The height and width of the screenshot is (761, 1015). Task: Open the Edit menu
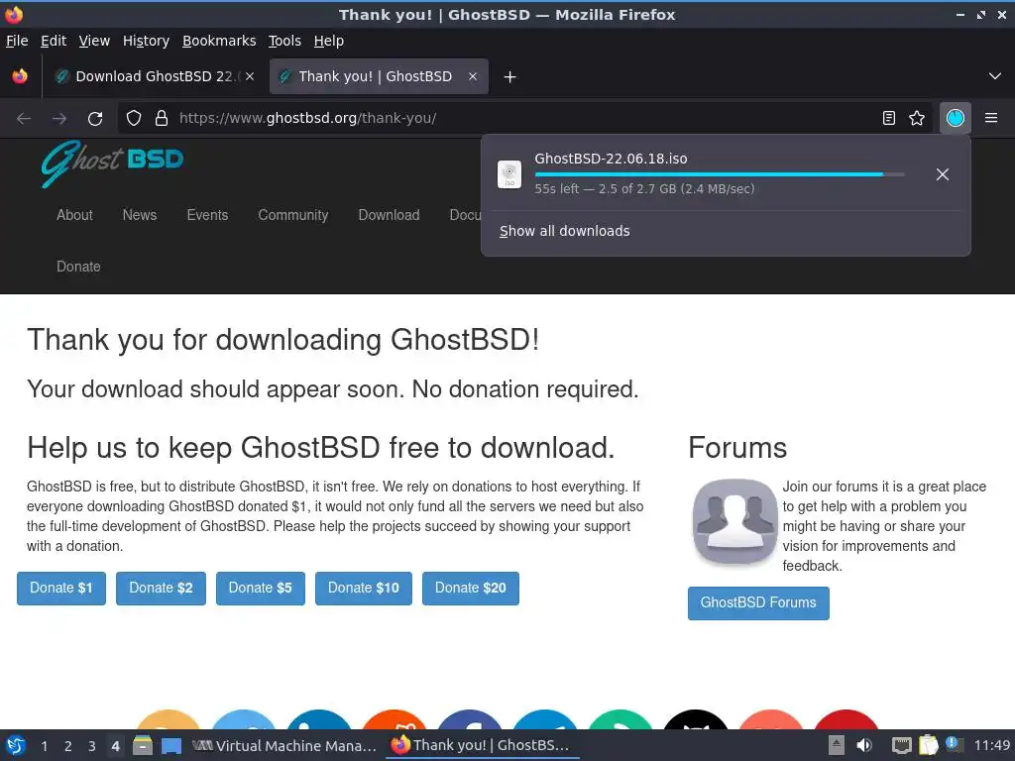pyautogui.click(x=54, y=41)
